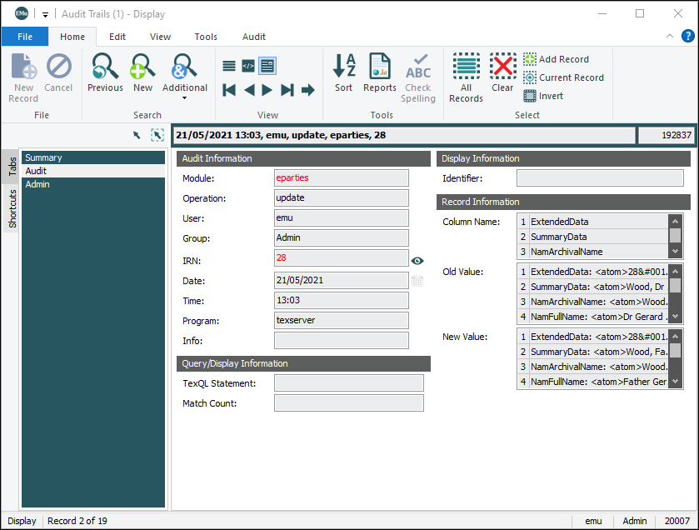The image size is (699, 530).
Task: Toggle the page view mode
Action: 267,66
